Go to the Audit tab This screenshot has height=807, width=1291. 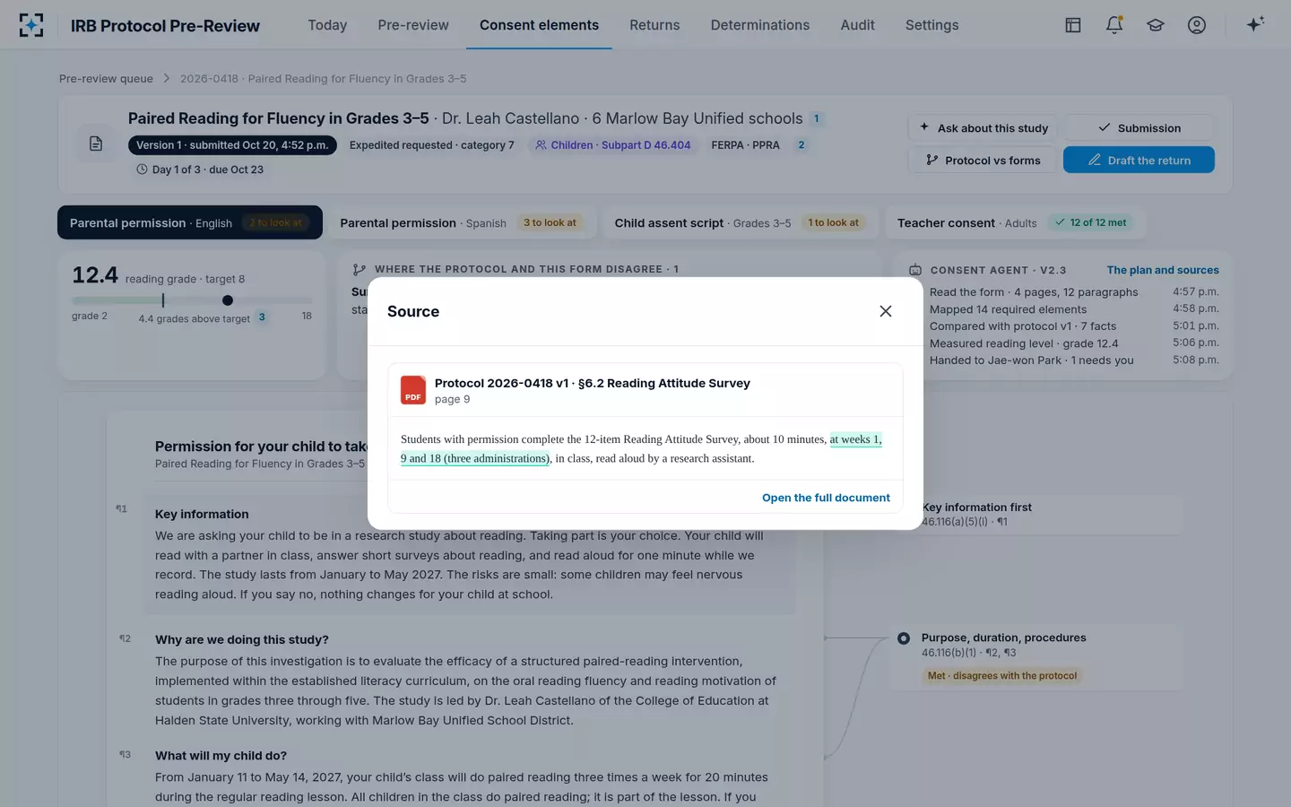(857, 25)
